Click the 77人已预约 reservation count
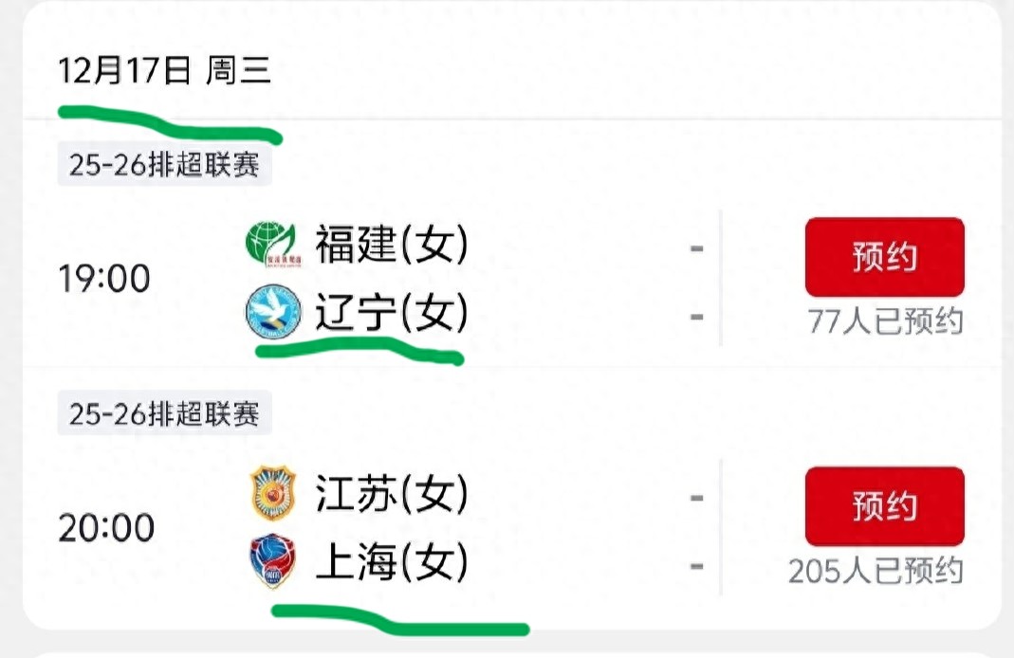The image size is (1014, 658). (885, 322)
